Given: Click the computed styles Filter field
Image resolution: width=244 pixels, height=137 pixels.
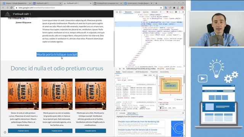Looking at the screenshot, I should coord(165,99).
